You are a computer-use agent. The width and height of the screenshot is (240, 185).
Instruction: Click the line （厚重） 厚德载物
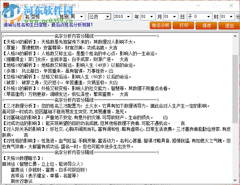click(x=60, y=48)
